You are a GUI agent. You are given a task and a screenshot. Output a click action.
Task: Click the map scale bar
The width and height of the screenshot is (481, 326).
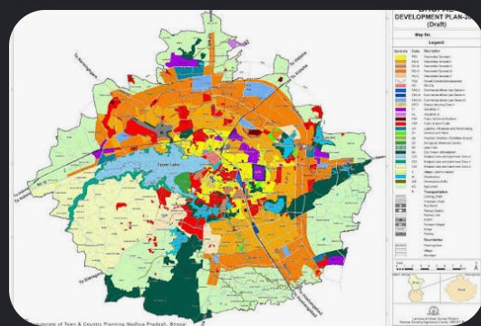(430, 269)
